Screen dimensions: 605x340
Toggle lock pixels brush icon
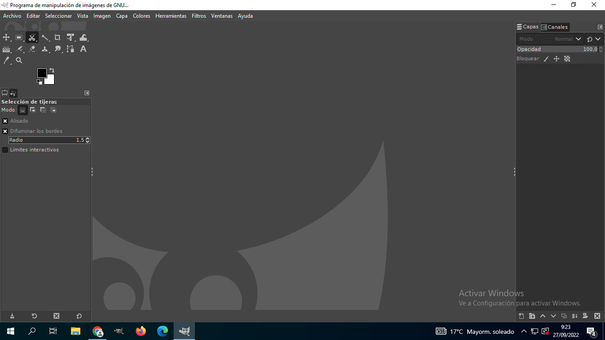coord(546,58)
